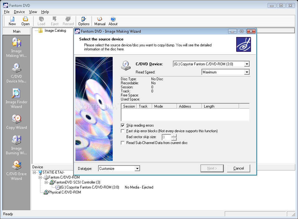The height and width of the screenshot is (219, 298).
Task: Collapse the STATIE-ETAJ- tree node
Action: pos(34,172)
